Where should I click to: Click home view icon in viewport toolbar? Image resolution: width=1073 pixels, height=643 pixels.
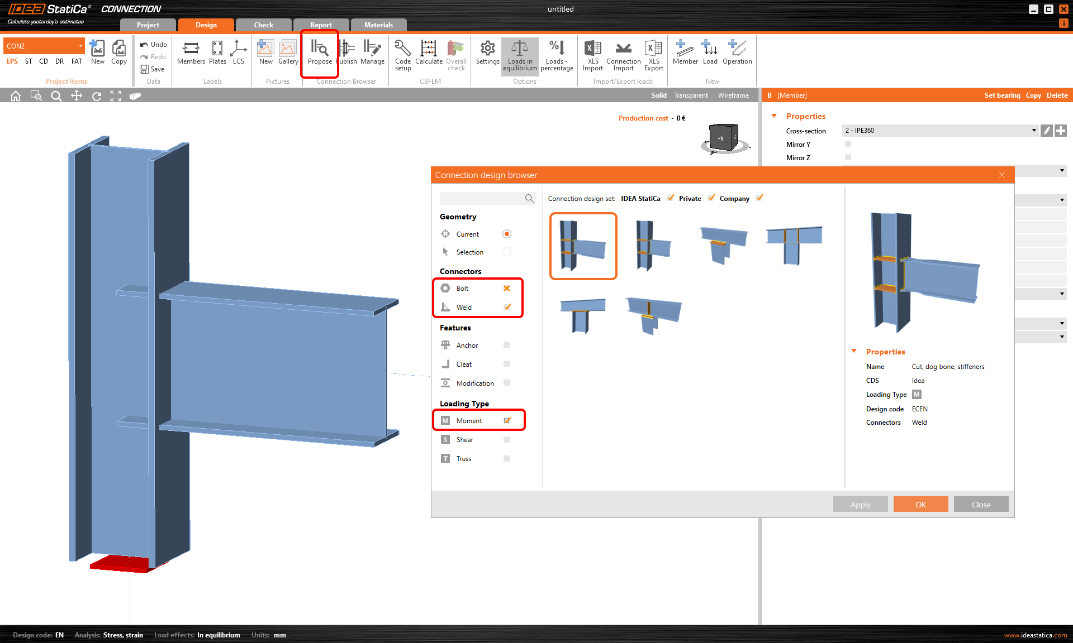pyautogui.click(x=16, y=96)
